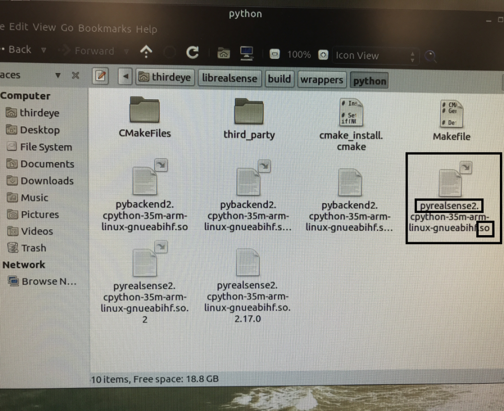The width and height of the screenshot is (504, 411).
Task: Zoom out the icon view
Action: point(275,54)
